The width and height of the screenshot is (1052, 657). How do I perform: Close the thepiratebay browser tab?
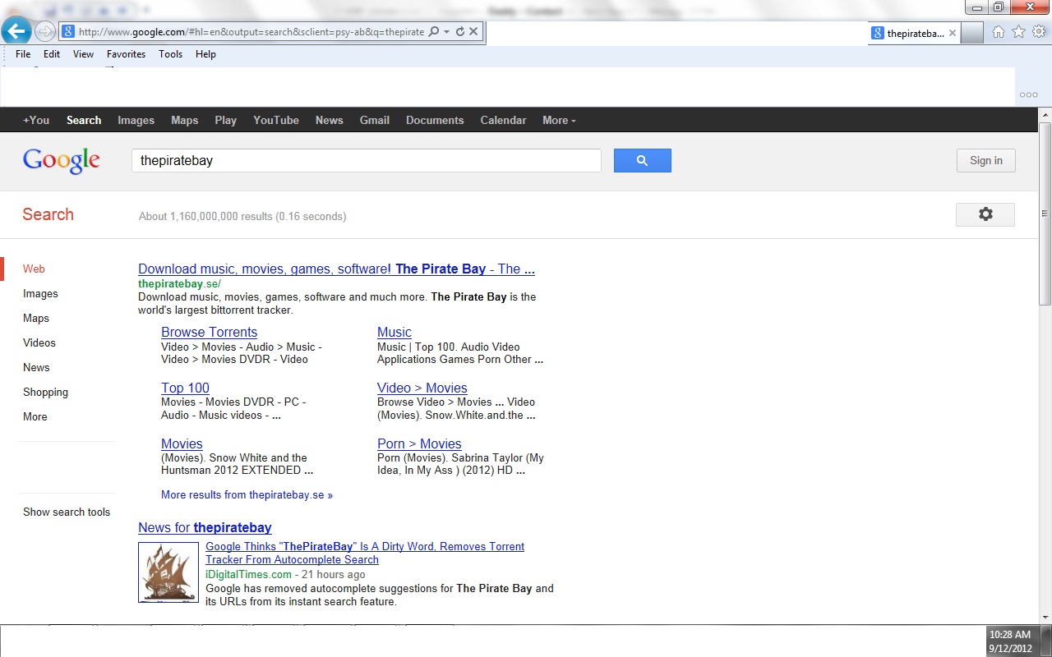[953, 33]
